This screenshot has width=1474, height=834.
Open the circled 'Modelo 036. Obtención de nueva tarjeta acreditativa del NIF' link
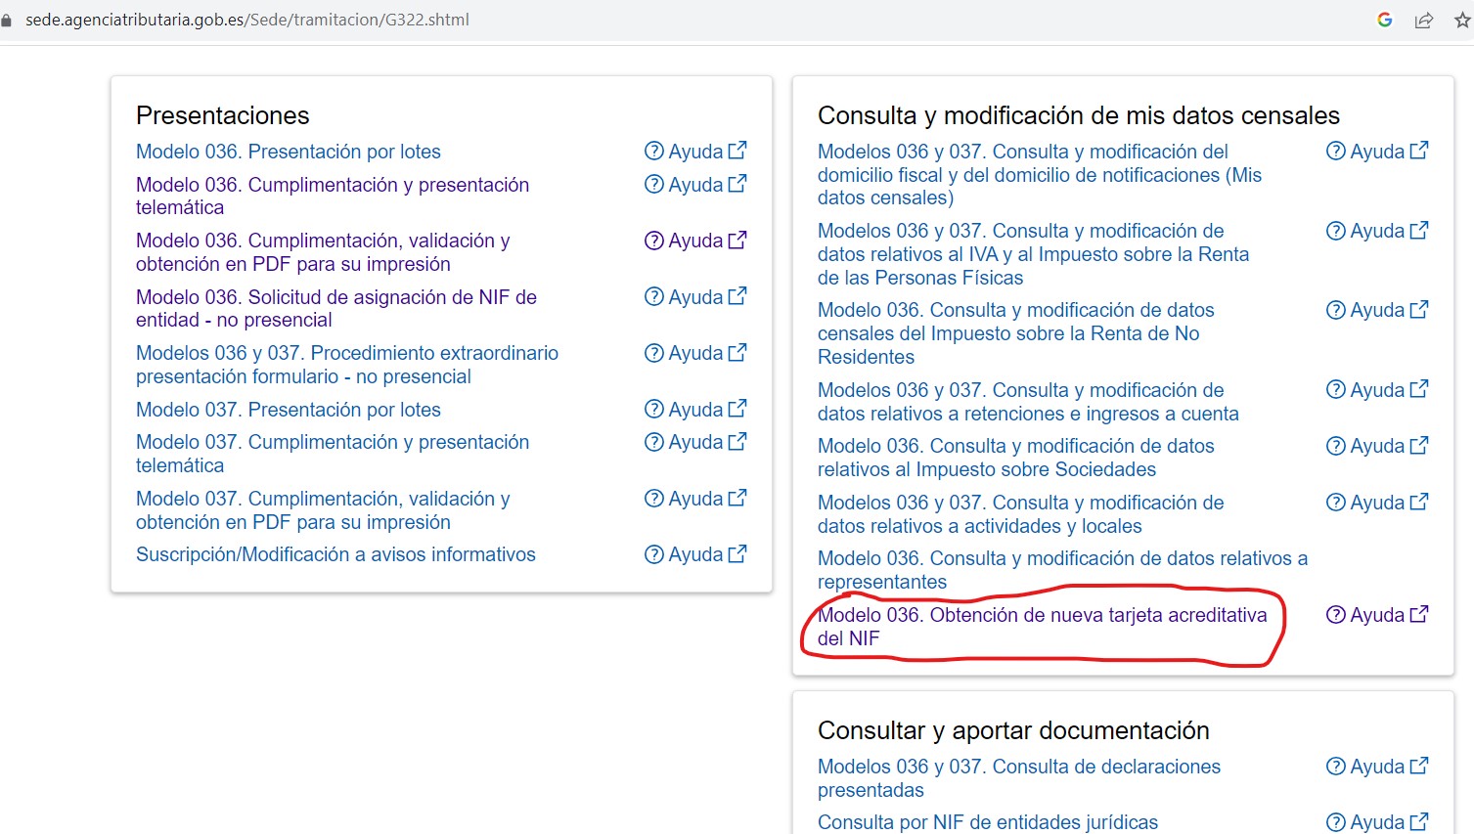[1041, 626]
